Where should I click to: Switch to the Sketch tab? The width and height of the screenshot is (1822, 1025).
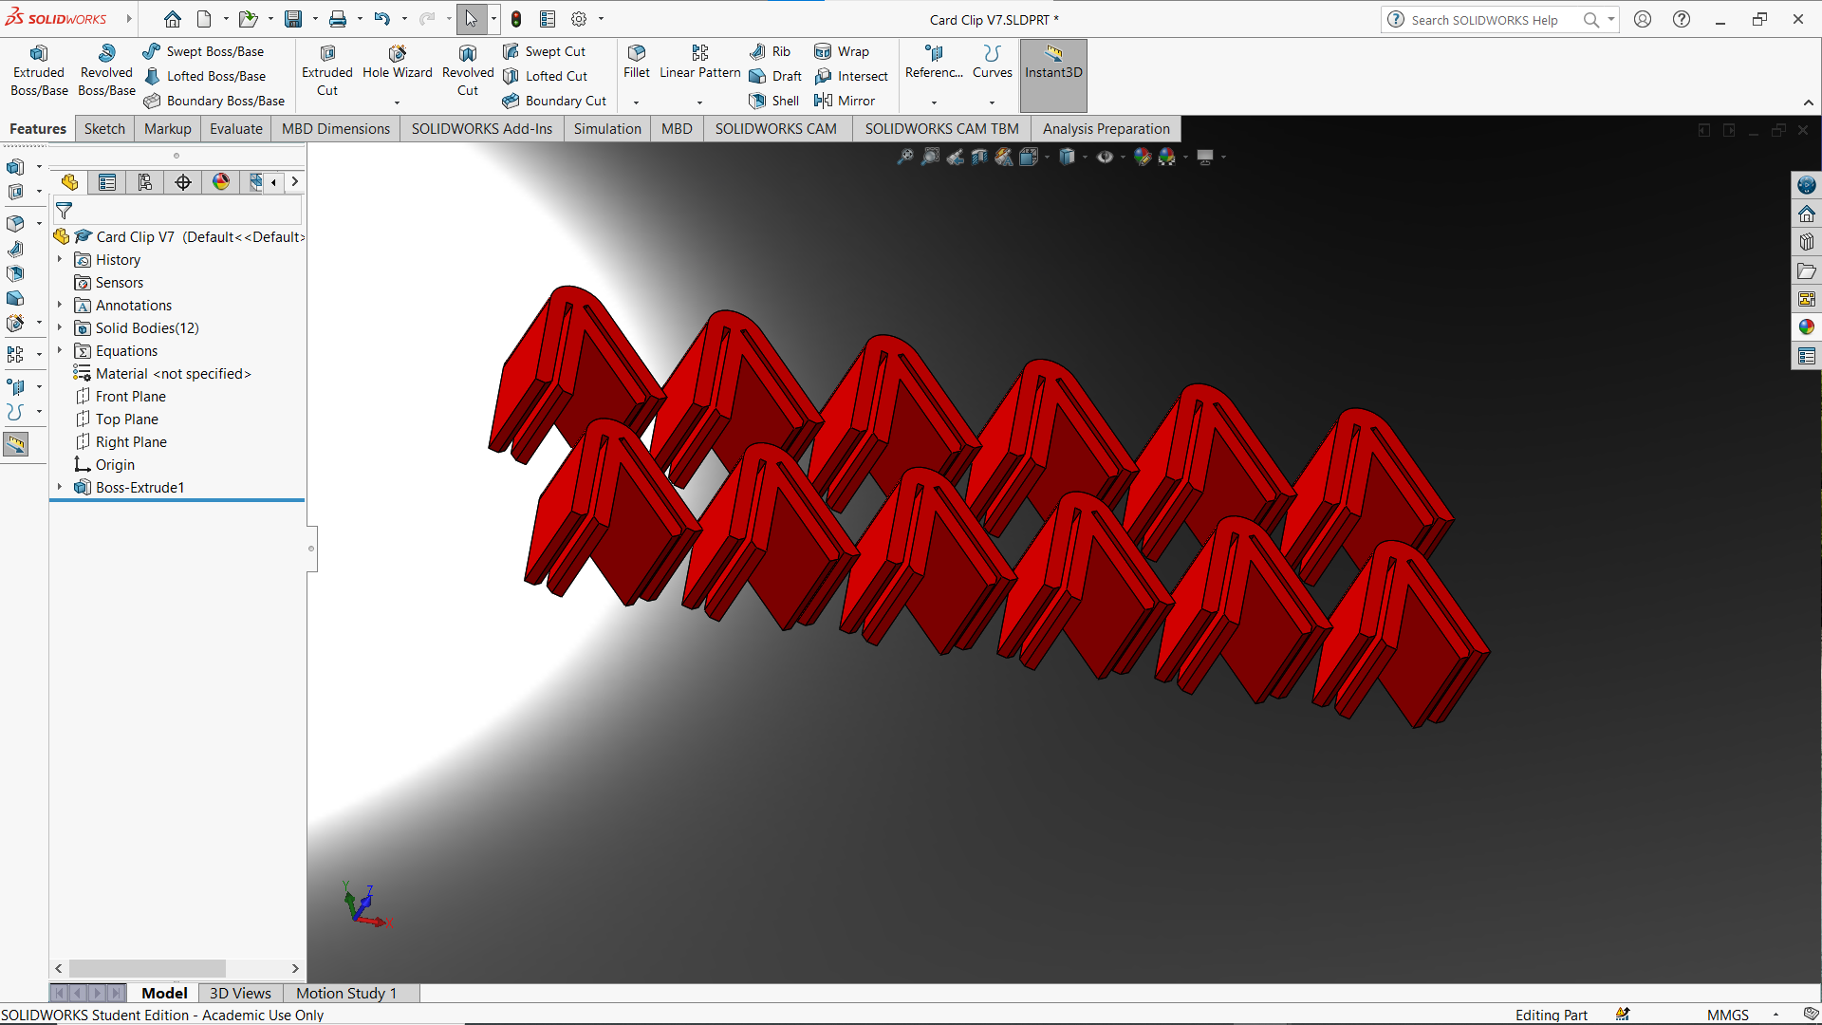pos(102,129)
